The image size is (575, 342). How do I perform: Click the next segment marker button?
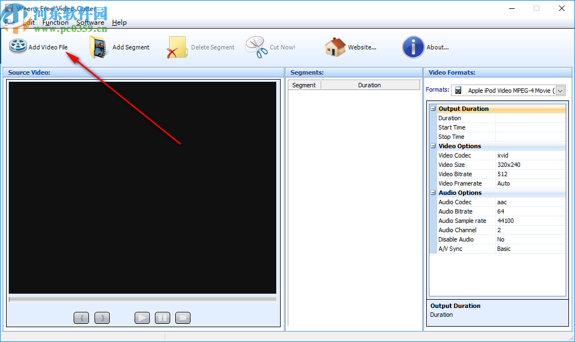pyautogui.click(x=102, y=317)
